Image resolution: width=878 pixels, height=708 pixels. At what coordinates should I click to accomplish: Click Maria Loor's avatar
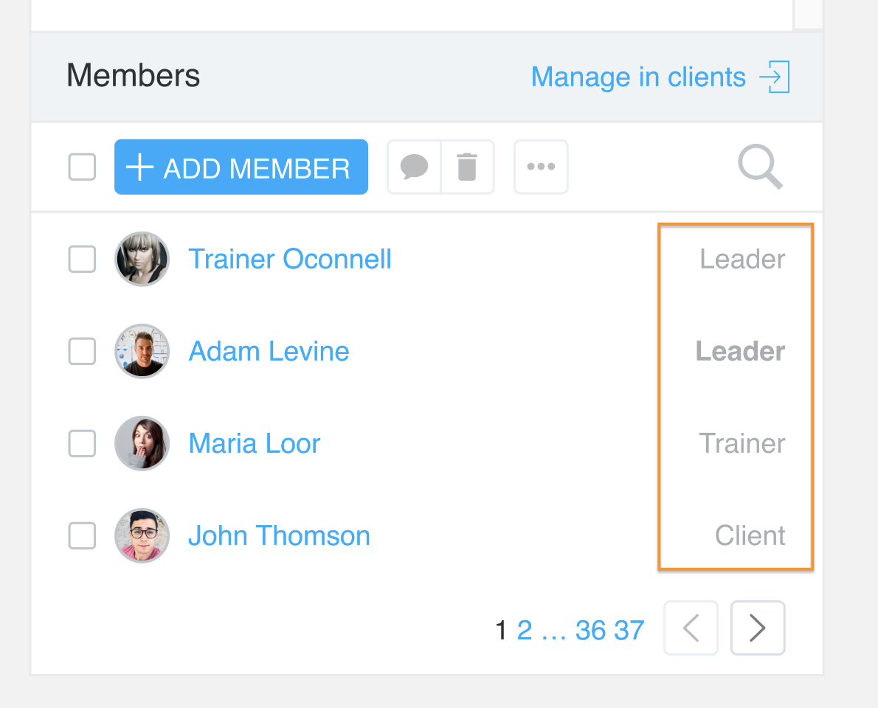coord(142,443)
